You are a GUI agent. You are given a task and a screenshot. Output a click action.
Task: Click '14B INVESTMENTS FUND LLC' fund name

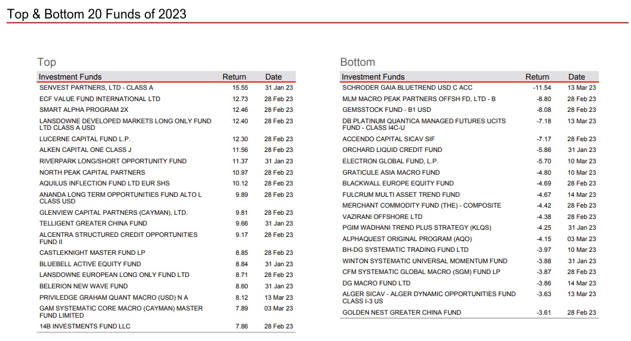85,326
